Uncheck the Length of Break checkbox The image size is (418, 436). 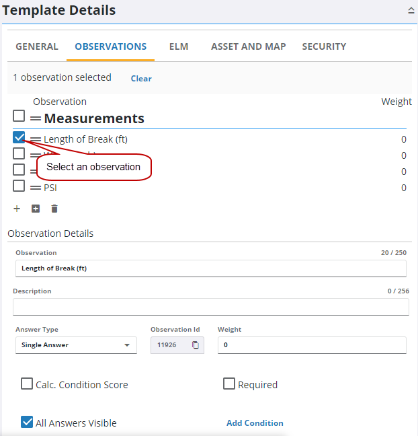tap(19, 138)
